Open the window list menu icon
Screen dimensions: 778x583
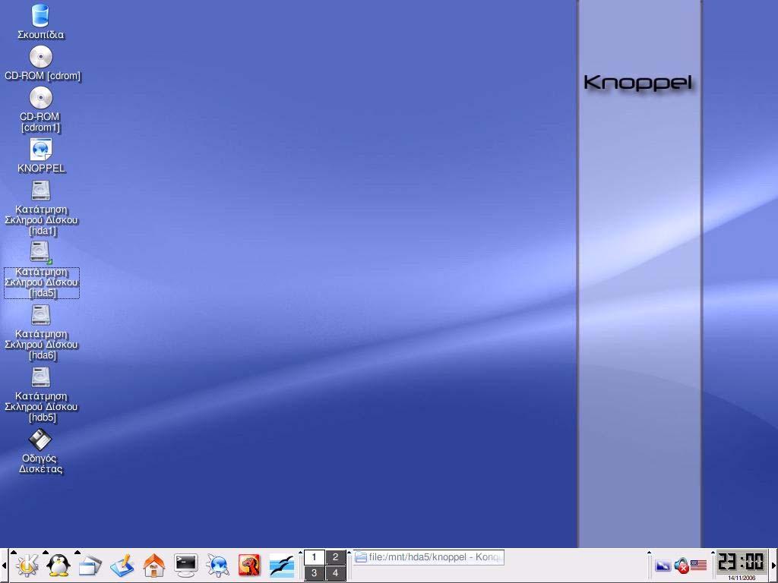coord(90,566)
